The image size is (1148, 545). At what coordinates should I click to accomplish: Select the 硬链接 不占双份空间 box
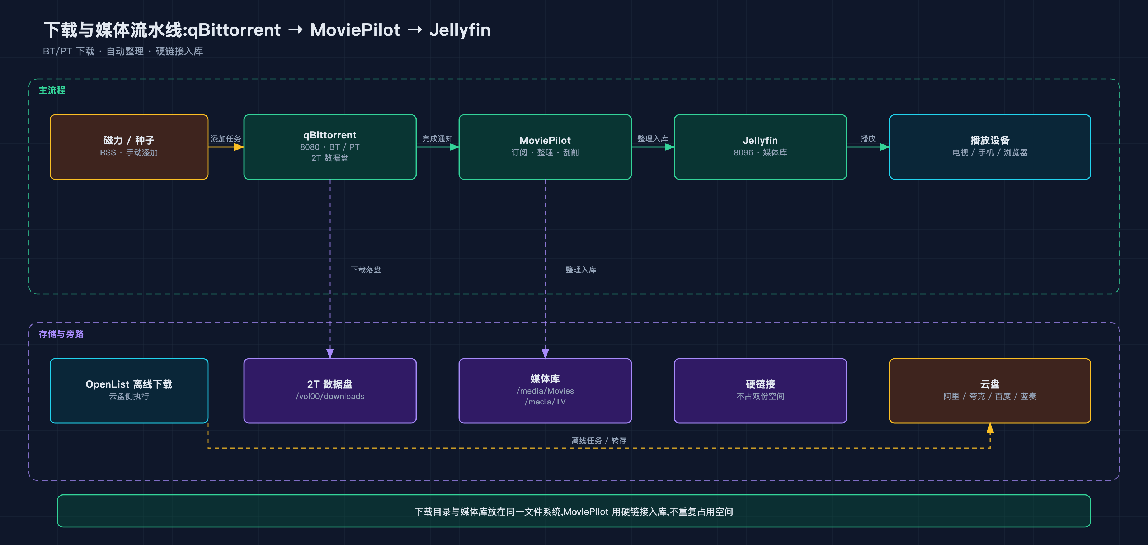point(760,390)
